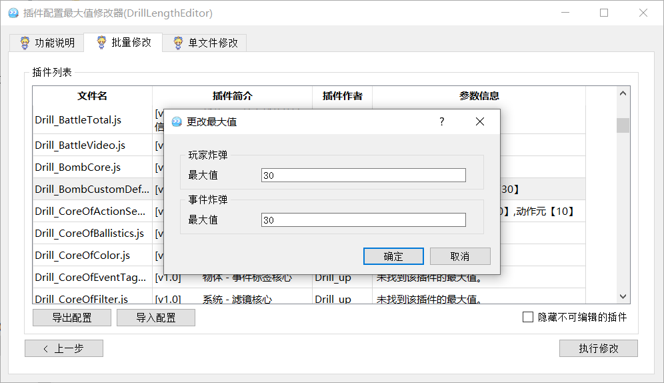
Task: Click the 功能说明 tab icon
Action: click(x=25, y=43)
